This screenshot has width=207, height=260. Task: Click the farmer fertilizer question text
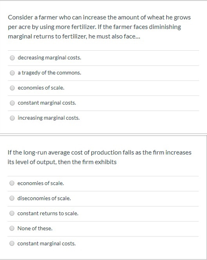point(99,27)
